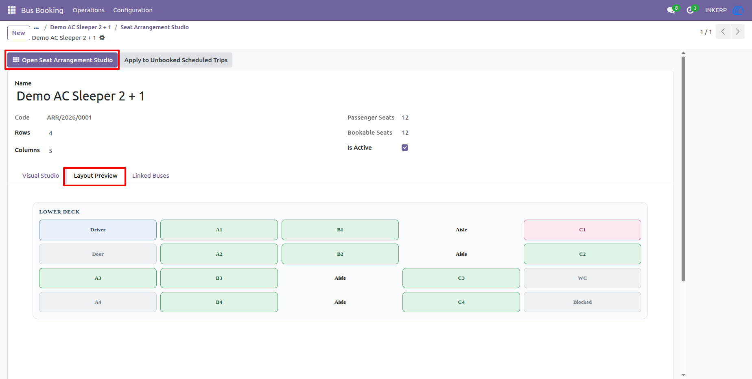Screen dimensions: 752x379
Task: Go to the previous record arrow
Action: pos(723,31)
